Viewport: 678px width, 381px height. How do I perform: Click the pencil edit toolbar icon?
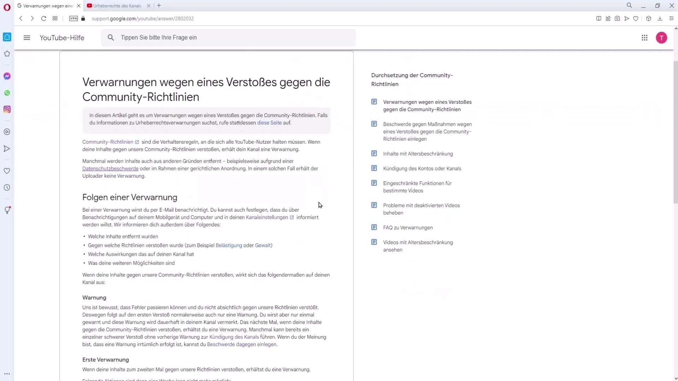click(x=608, y=19)
